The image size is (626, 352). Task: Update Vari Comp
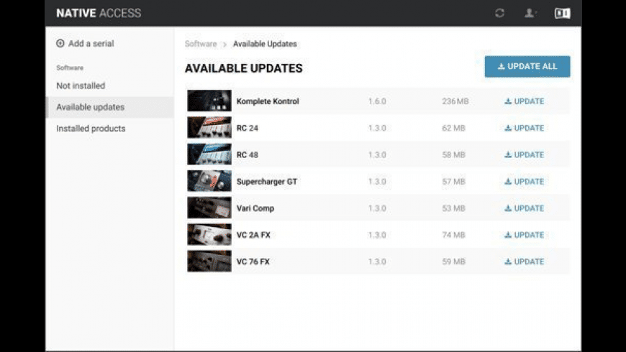(525, 208)
